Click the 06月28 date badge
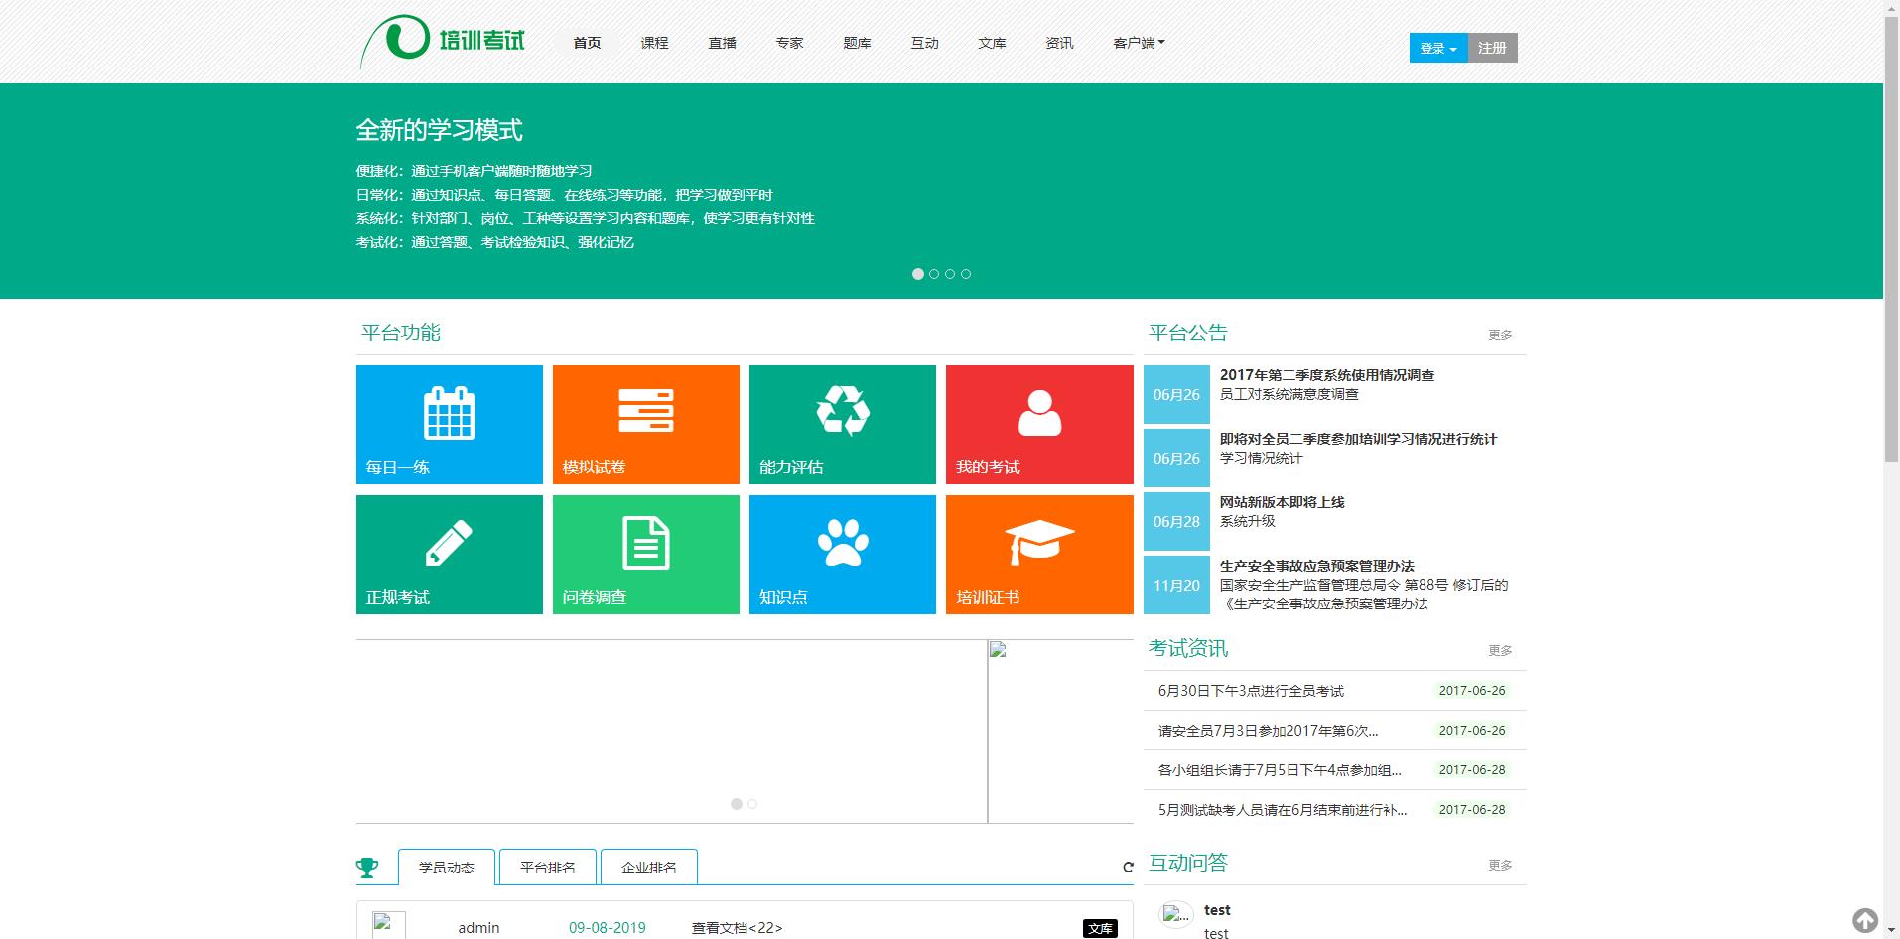The height and width of the screenshot is (939, 1900). (1176, 521)
